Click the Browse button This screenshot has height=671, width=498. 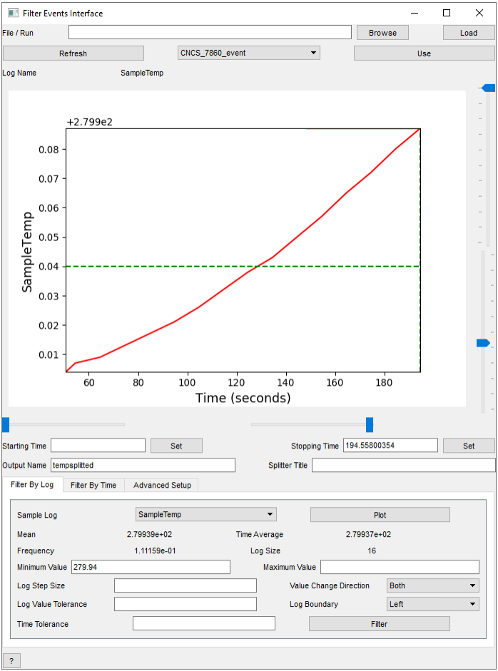pyautogui.click(x=382, y=33)
